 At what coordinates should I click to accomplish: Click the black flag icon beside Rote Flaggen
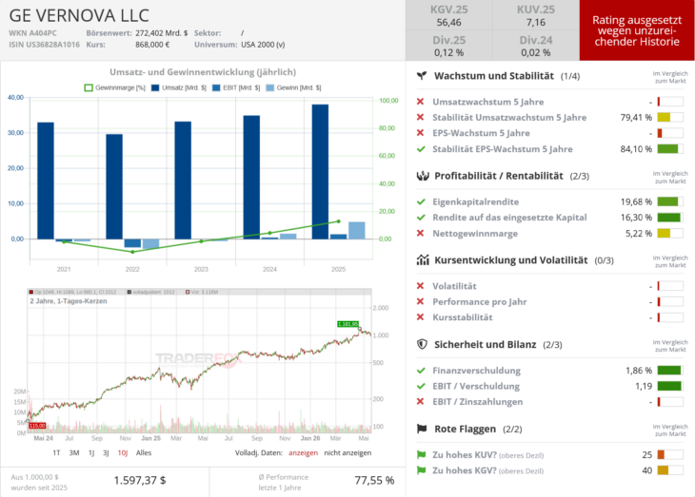pos(422,429)
